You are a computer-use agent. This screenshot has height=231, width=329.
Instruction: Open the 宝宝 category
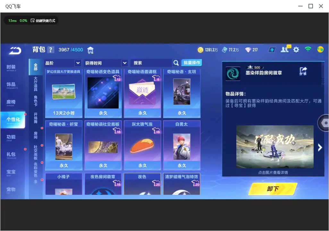(11, 172)
